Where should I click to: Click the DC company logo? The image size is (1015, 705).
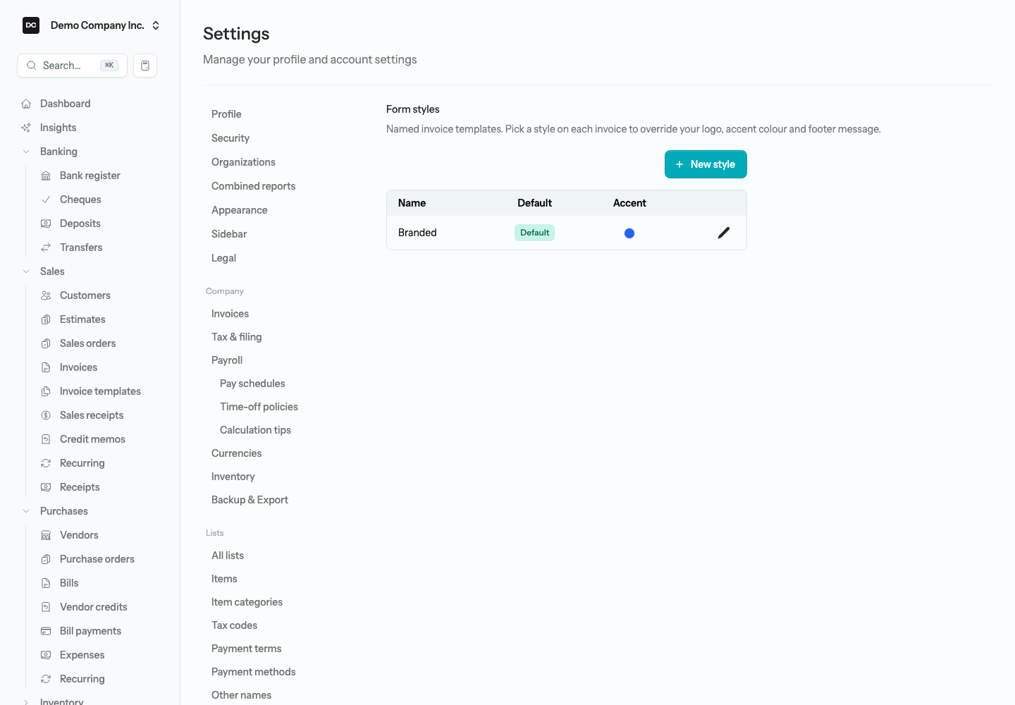click(x=31, y=25)
